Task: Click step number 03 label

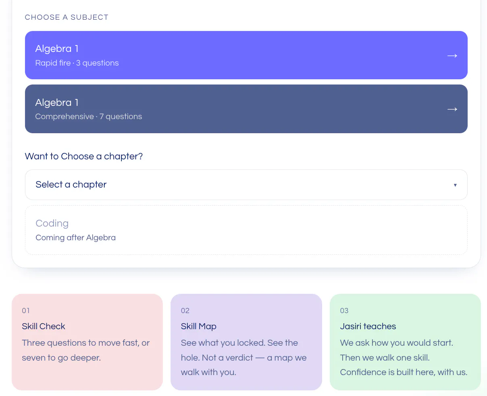Action: 344,310
